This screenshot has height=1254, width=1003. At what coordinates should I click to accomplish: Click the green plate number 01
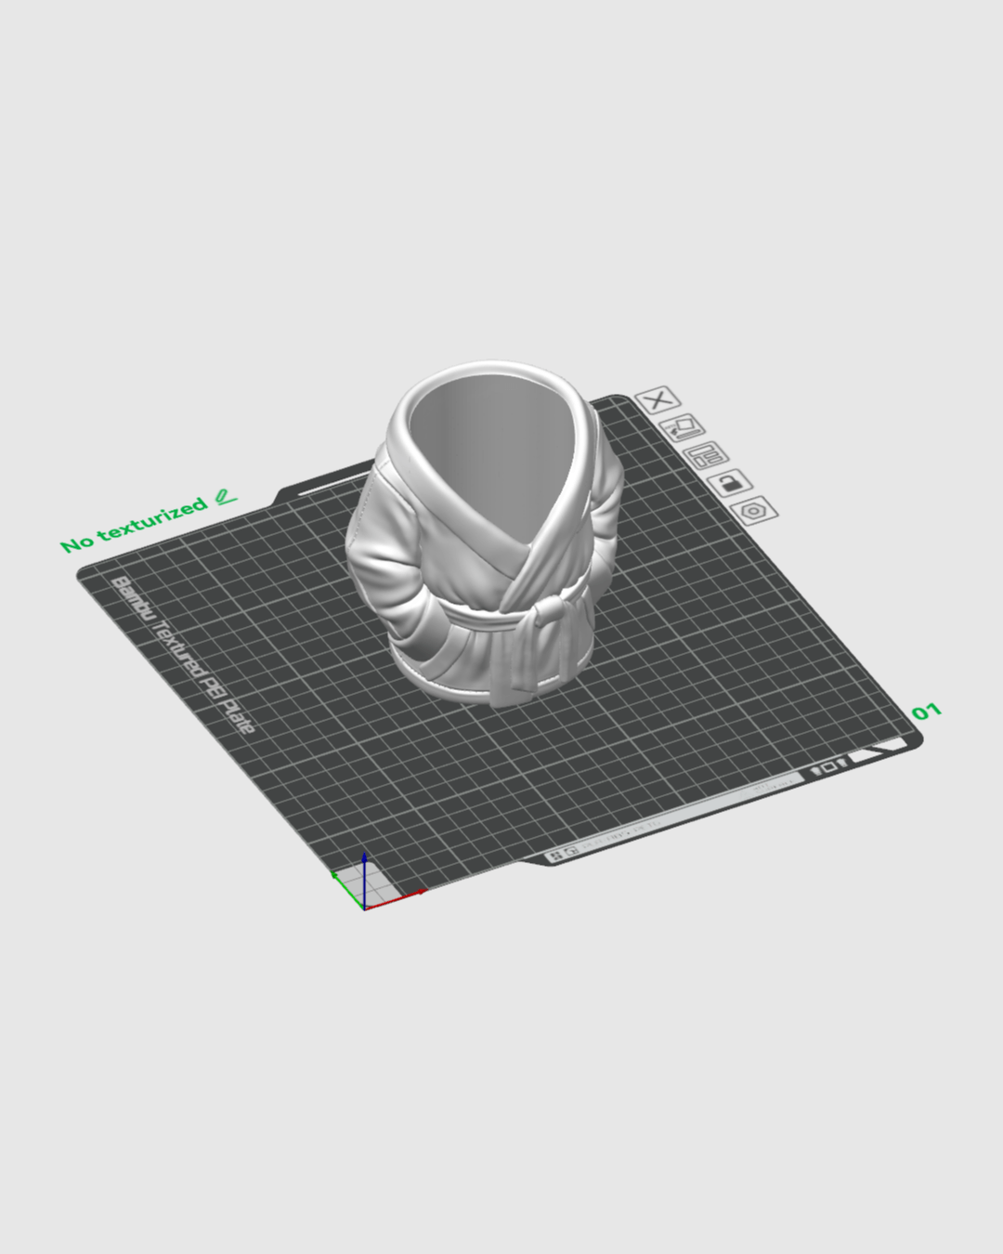coord(926,712)
